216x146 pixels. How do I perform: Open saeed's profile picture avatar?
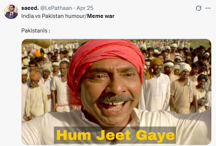click(x=11, y=12)
